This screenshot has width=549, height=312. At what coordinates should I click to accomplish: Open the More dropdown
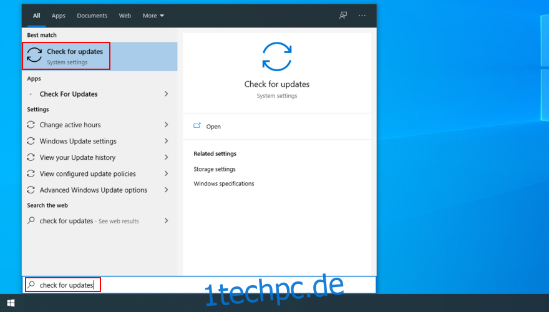(153, 16)
